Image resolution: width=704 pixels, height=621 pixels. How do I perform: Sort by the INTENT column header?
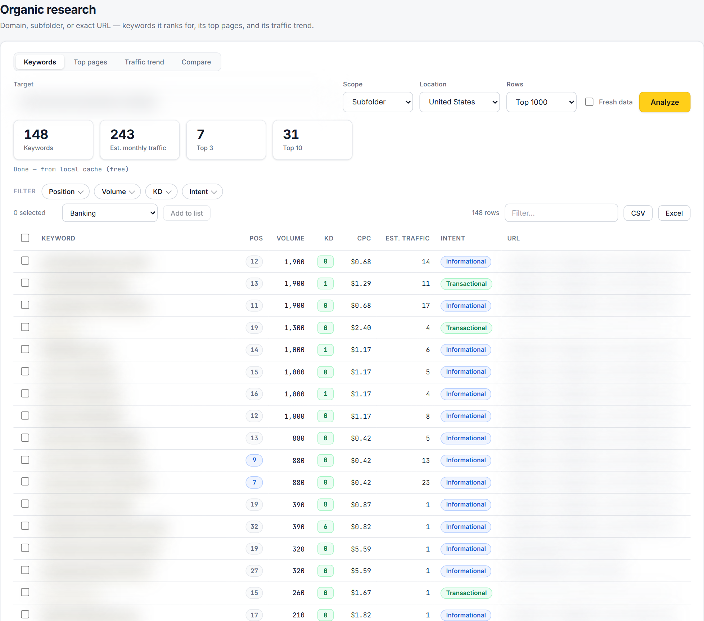click(453, 238)
